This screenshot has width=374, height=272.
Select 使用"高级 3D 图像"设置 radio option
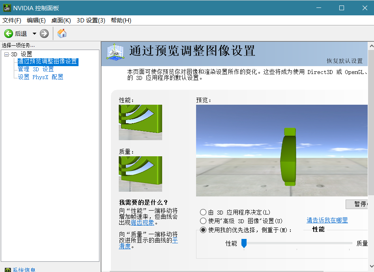(203, 221)
